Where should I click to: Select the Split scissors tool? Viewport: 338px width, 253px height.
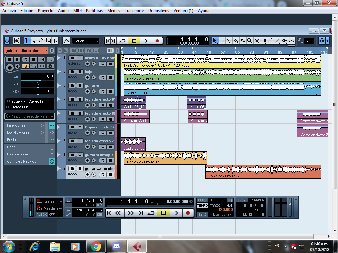pos(229,41)
